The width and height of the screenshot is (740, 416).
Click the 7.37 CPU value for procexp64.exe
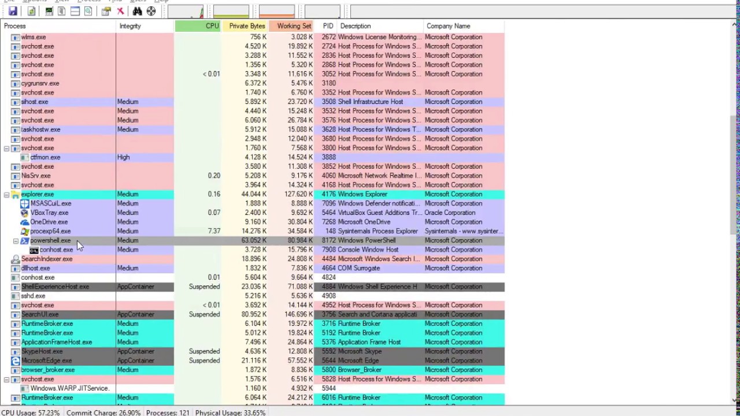(214, 231)
